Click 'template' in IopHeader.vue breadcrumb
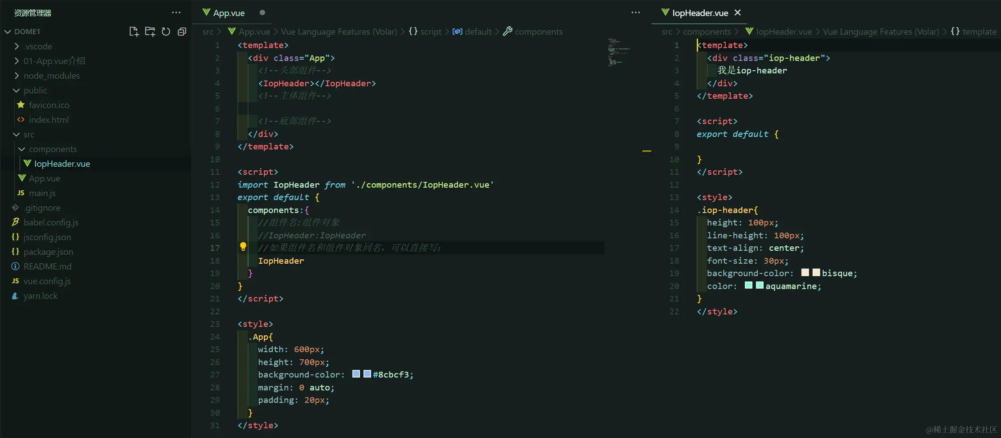 (979, 32)
